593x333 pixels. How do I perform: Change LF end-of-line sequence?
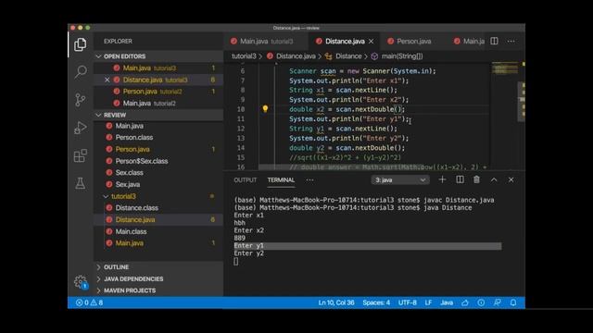[428, 302]
